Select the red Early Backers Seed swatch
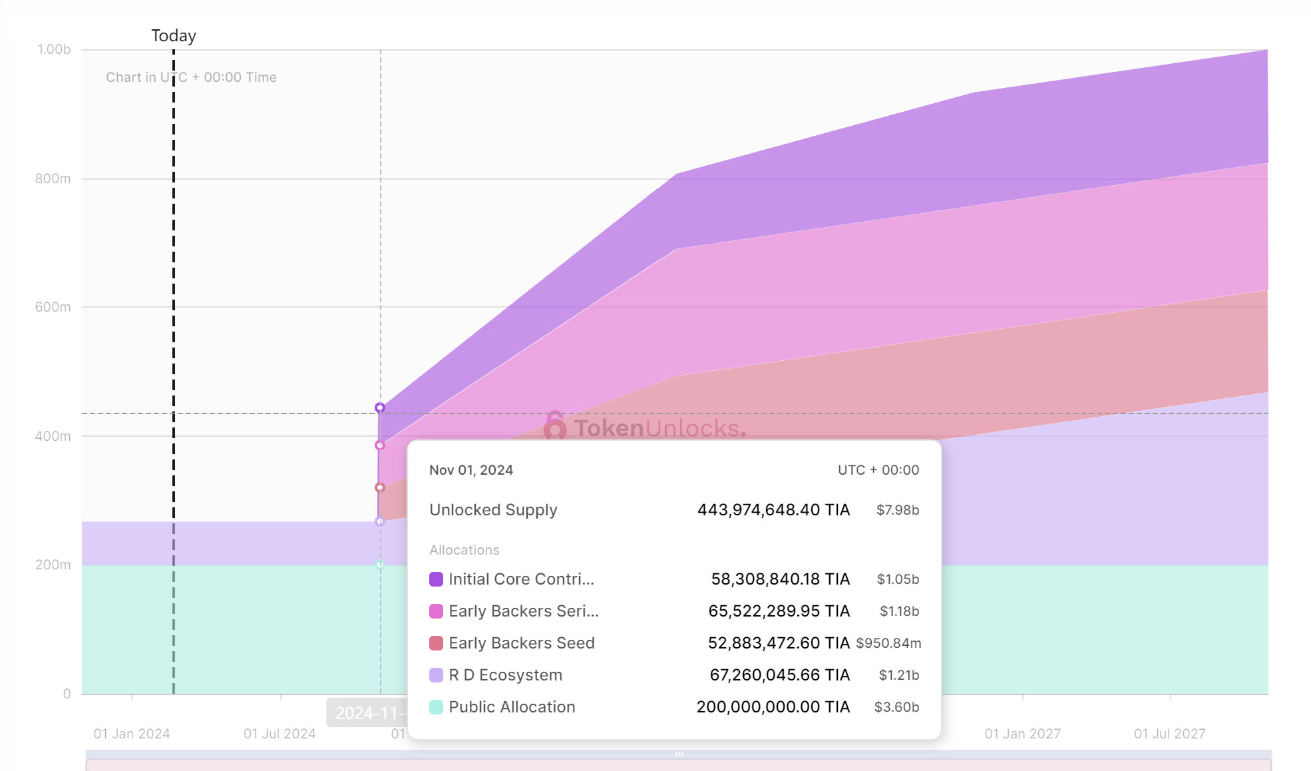 [x=436, y=642]
